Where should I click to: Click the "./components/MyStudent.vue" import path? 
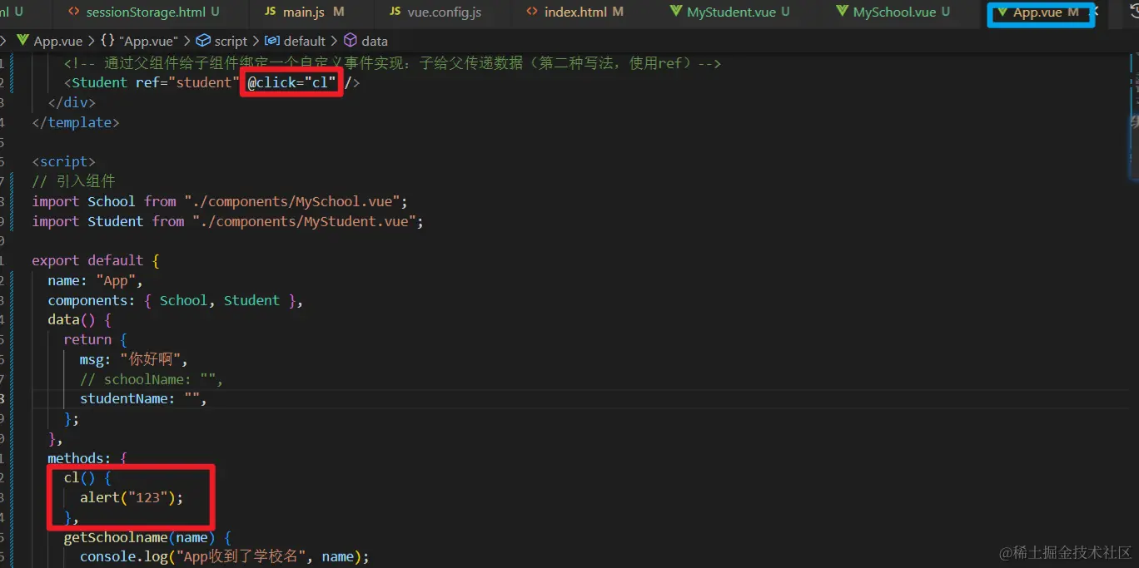tap(304, 221)
